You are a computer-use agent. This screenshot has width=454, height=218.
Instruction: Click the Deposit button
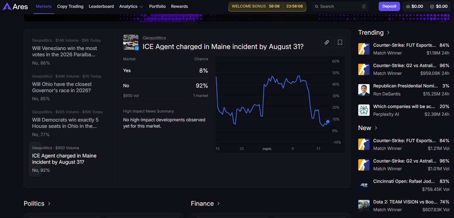389,6
